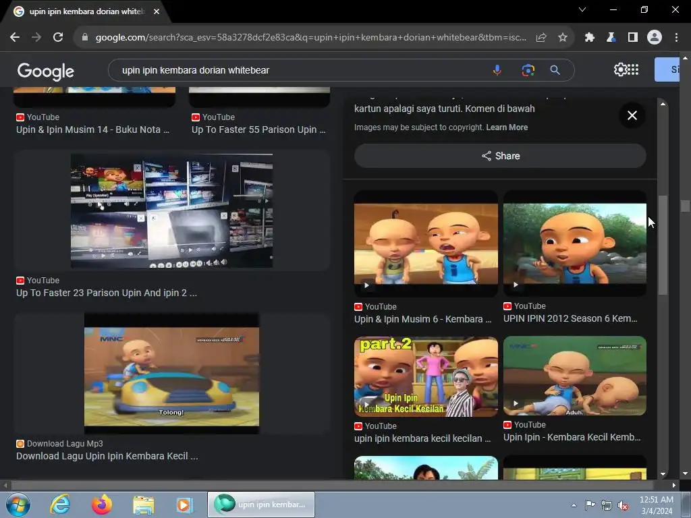Open Up To Faster 23 Parison thumbnail
Viewport: 691px width, 518px height.
click(171, 210)
